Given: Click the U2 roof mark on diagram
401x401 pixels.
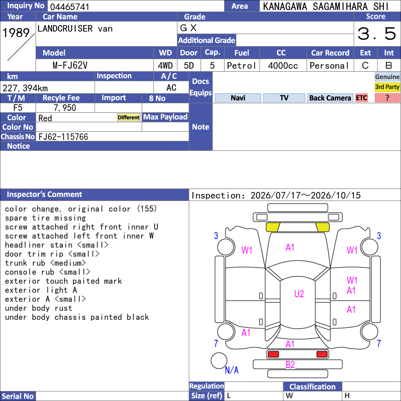Looking at the screenshot, I should point(299,294).
